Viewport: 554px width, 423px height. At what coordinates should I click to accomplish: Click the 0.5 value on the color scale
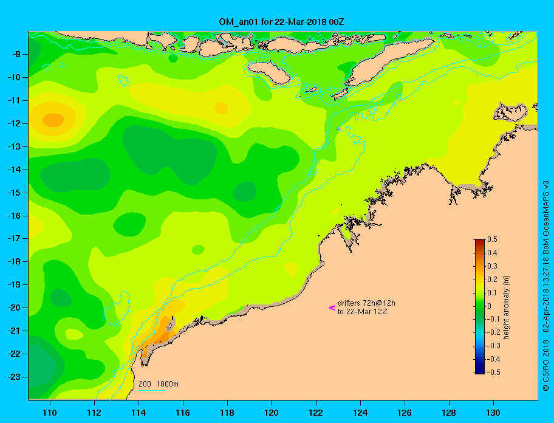pos(492,239)
